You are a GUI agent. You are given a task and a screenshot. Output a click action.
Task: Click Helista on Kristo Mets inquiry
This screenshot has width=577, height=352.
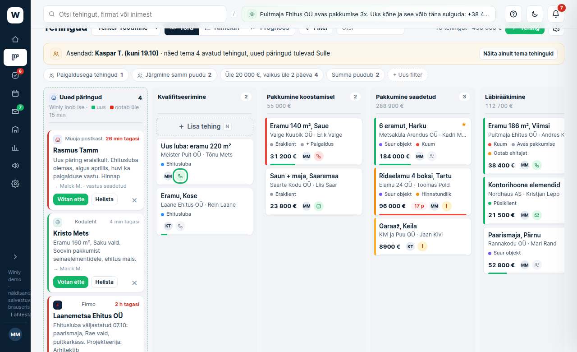point(104,282)
